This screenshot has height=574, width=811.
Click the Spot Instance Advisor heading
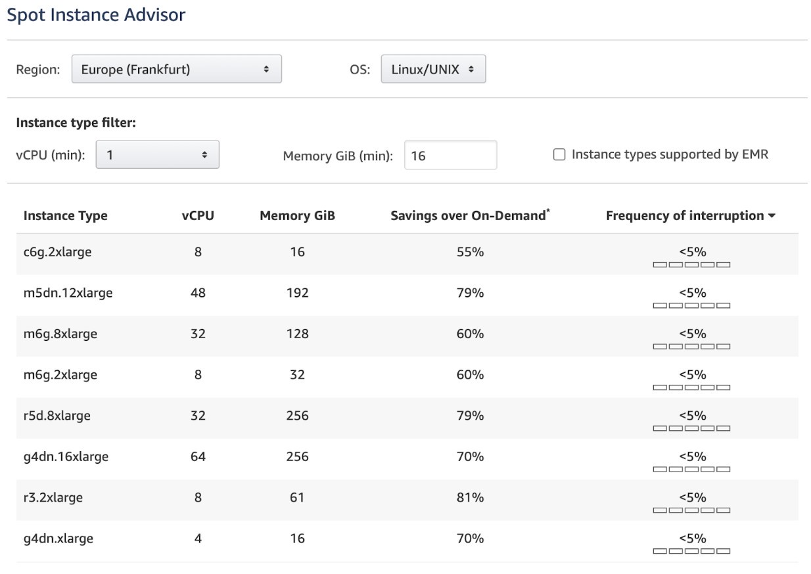coord(96,14)
